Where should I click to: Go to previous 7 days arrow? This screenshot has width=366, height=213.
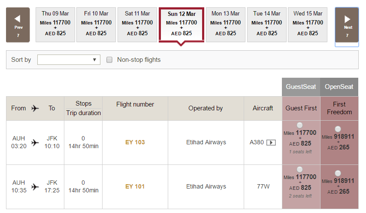tap(18, 25)
